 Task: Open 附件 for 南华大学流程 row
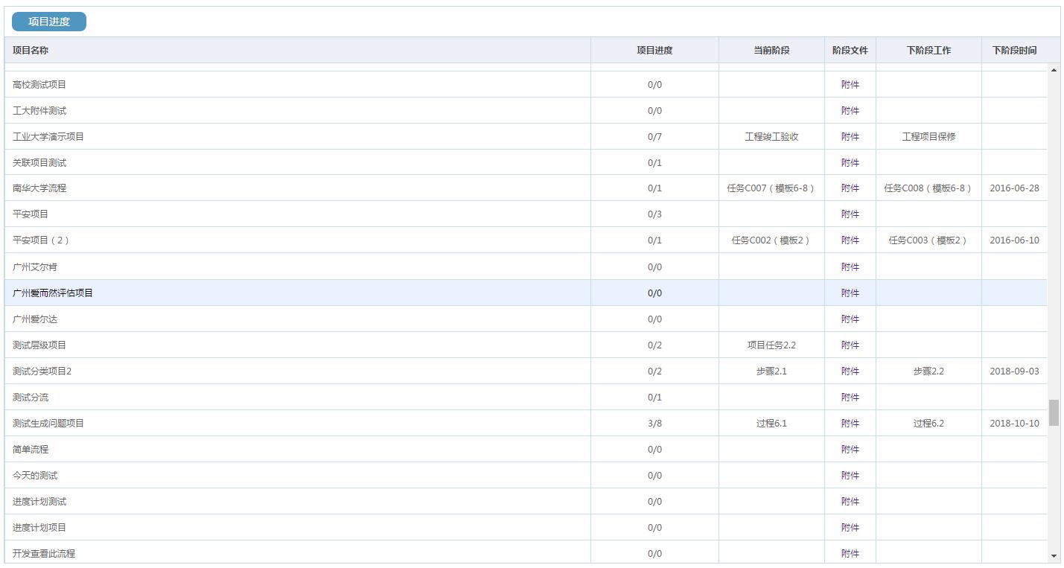coord(850,188)
